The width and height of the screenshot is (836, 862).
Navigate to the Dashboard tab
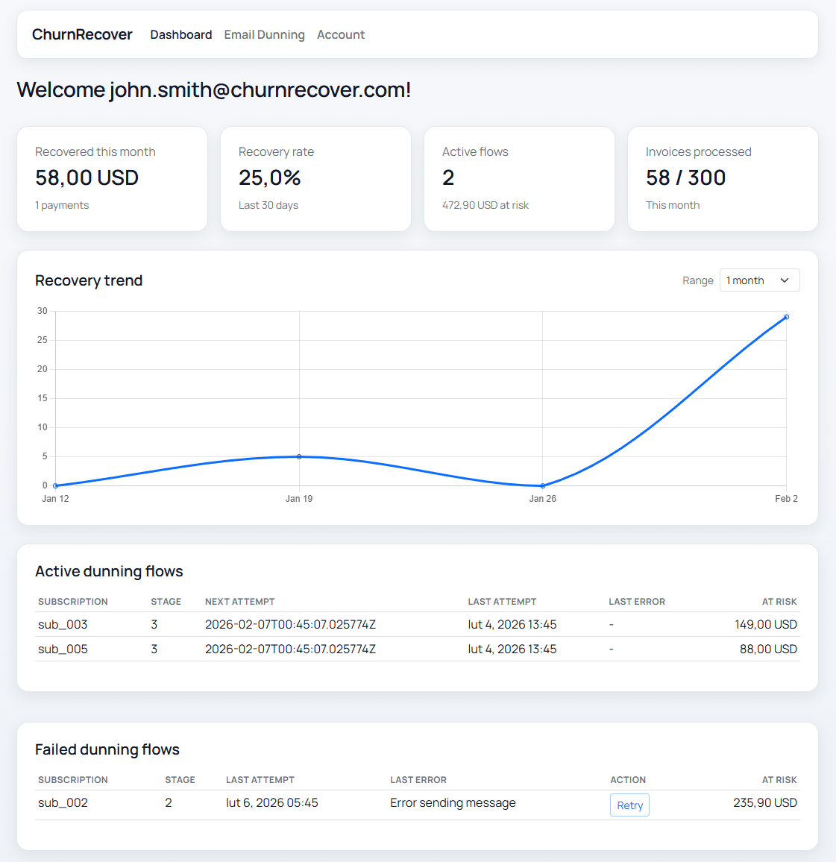coord(180,34)
